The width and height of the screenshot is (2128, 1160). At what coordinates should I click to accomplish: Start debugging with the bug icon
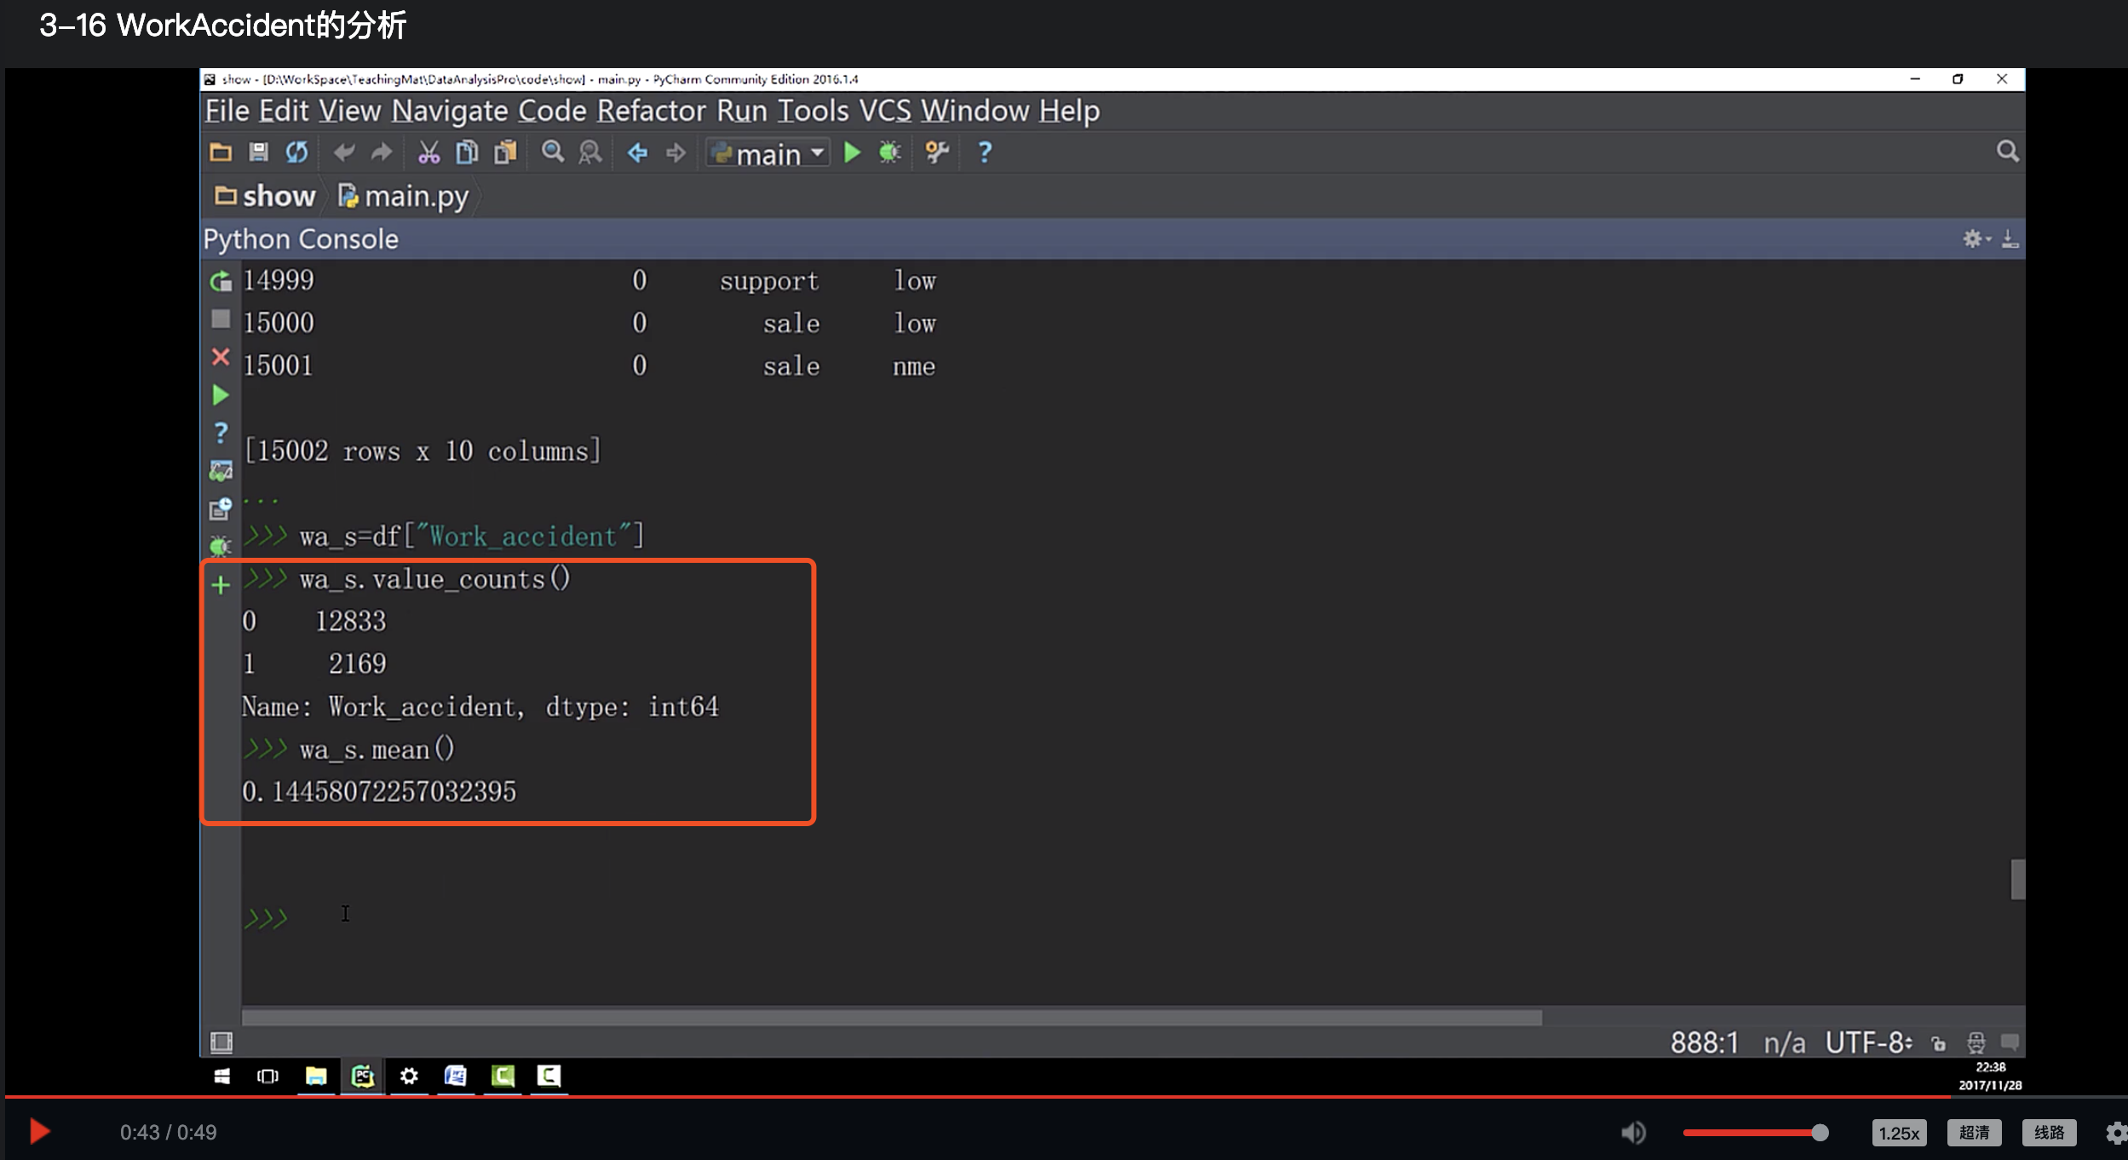(x=889, y=152)
